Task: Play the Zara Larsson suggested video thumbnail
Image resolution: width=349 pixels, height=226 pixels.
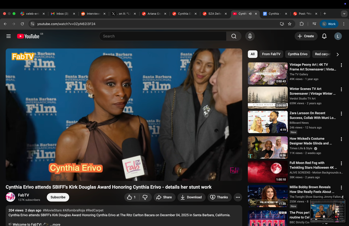Action: 268,122
